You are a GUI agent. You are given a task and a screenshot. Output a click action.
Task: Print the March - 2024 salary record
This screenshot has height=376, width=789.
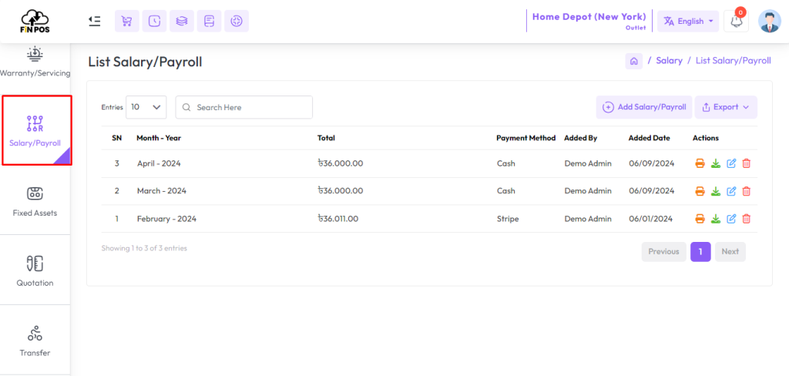coord(700,191)
